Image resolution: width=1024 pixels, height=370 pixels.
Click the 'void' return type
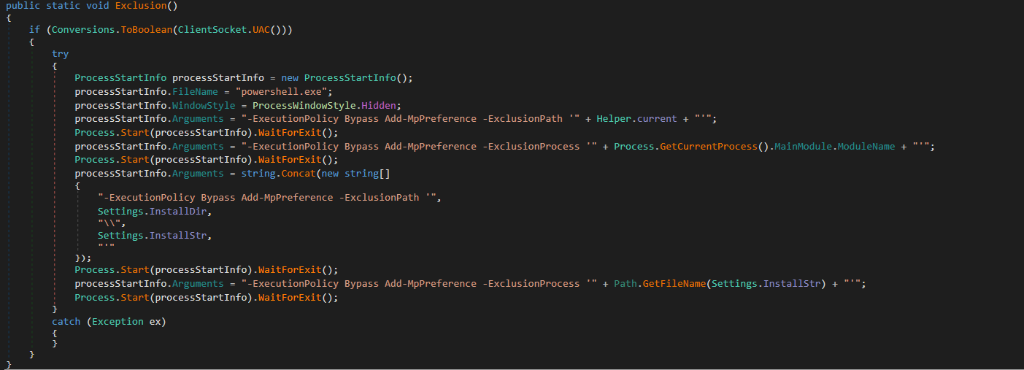coord(98,6)
